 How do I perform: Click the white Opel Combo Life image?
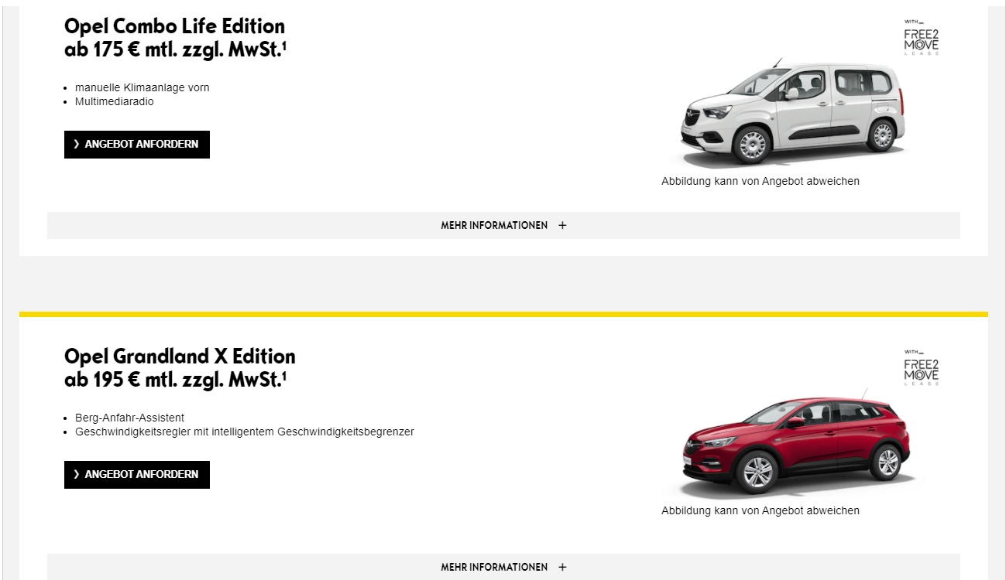(x=792, y=112)
